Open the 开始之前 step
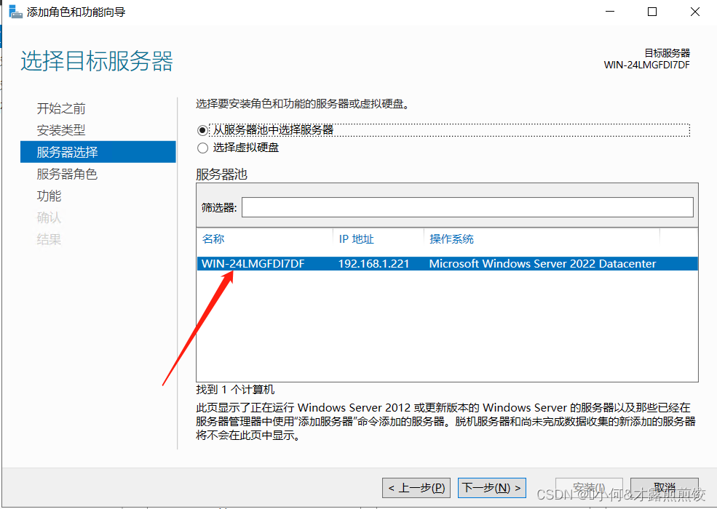The image size is (717, 509). click(x=61, y=108)
